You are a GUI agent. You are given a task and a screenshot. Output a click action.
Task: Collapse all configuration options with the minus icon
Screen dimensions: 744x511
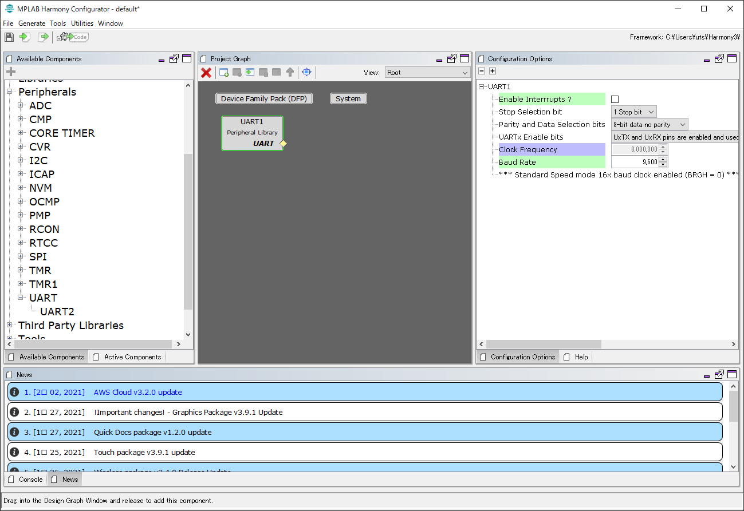pos(482,71)
